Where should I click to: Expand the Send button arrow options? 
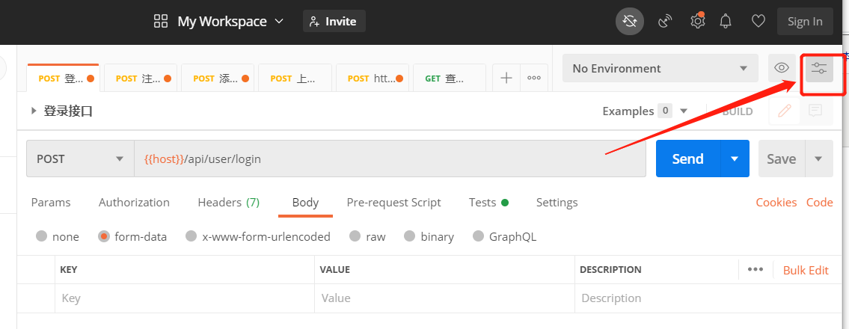pos(735,159)
